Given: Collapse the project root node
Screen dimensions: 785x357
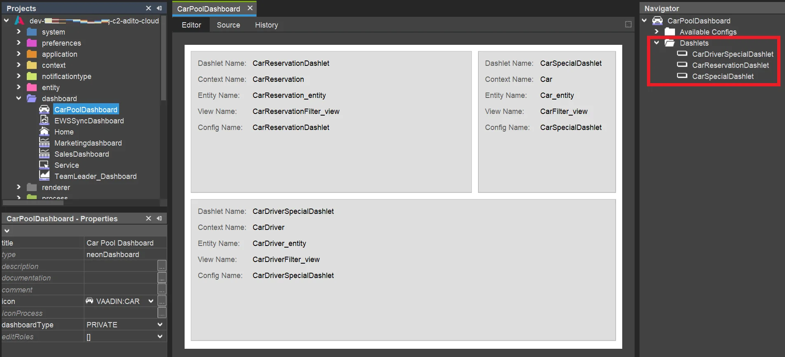Looking at the screenshot, I should (6, 20).
